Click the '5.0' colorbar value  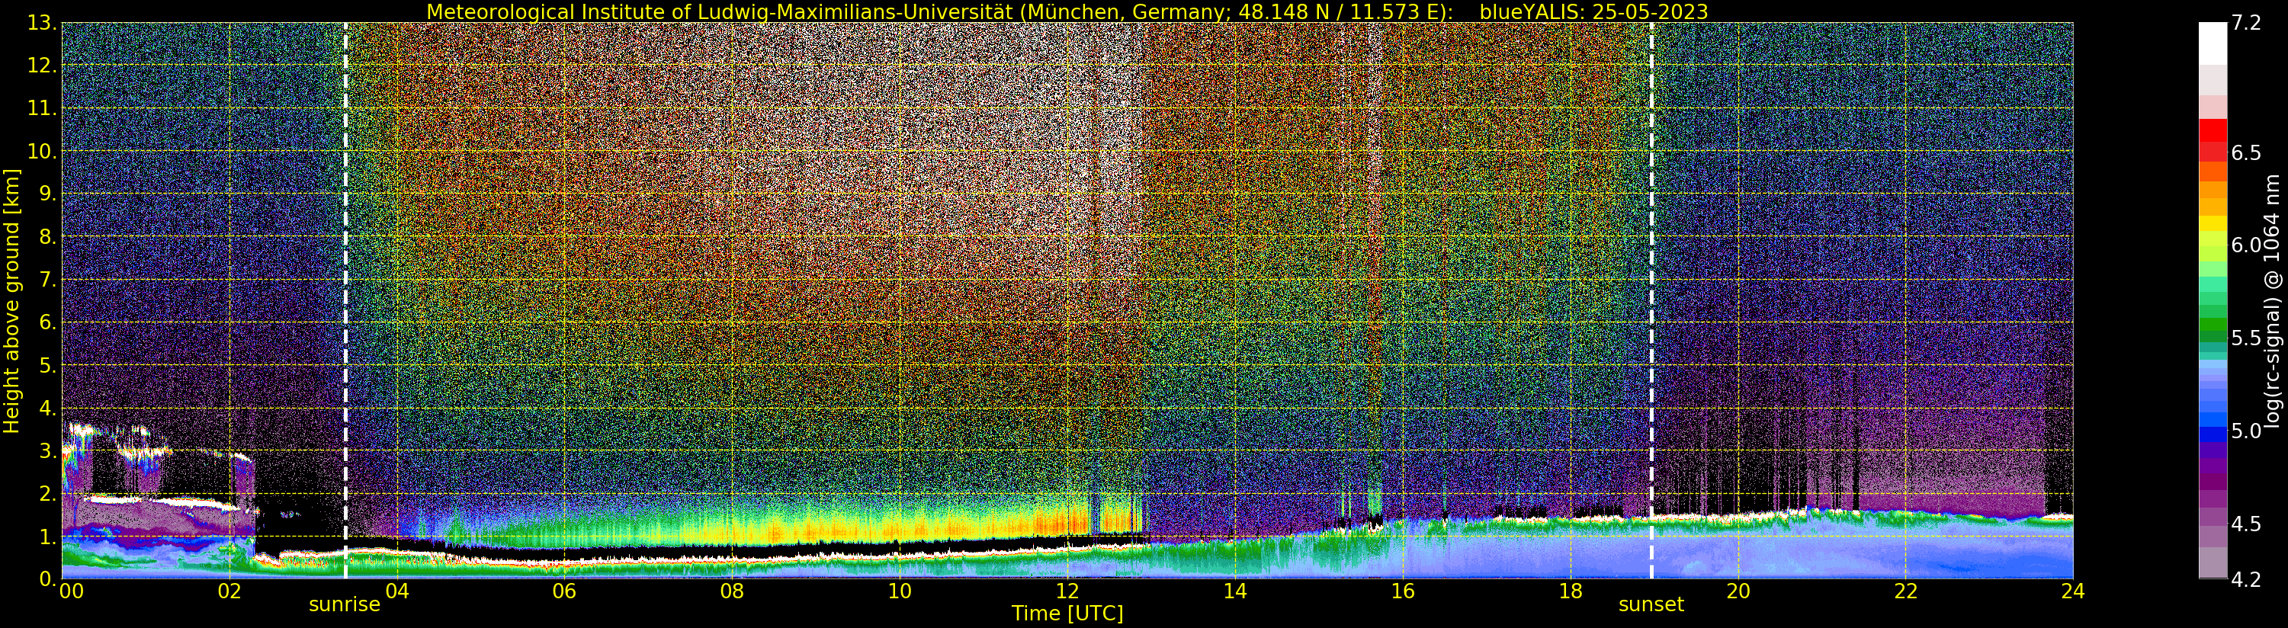[2246, 431]
